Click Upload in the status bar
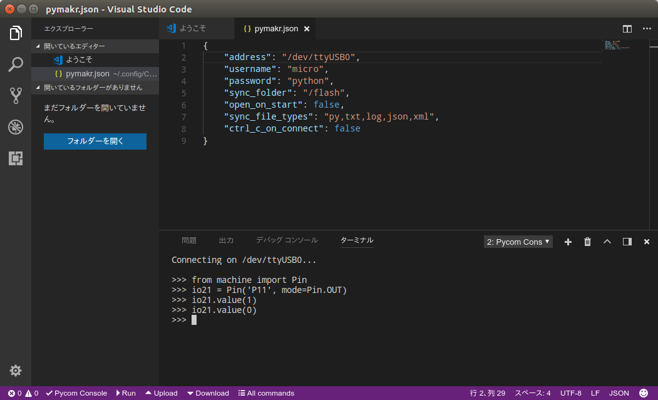658x400 pixels. pyautogui.click(x=162, y=393)
